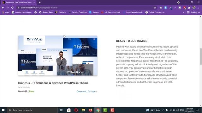Open the green Camtasia taskbar icon

pyautogui.click(x=105, y=110)
